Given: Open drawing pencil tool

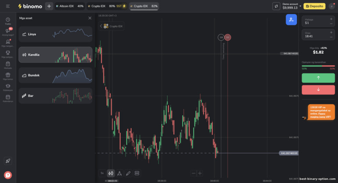Looking at the screenshot, I should point(128,173).
